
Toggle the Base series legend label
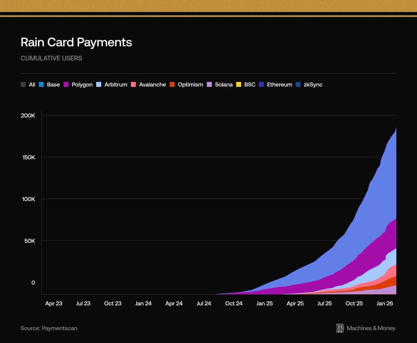pyautogui.click(x=53, y=84)
